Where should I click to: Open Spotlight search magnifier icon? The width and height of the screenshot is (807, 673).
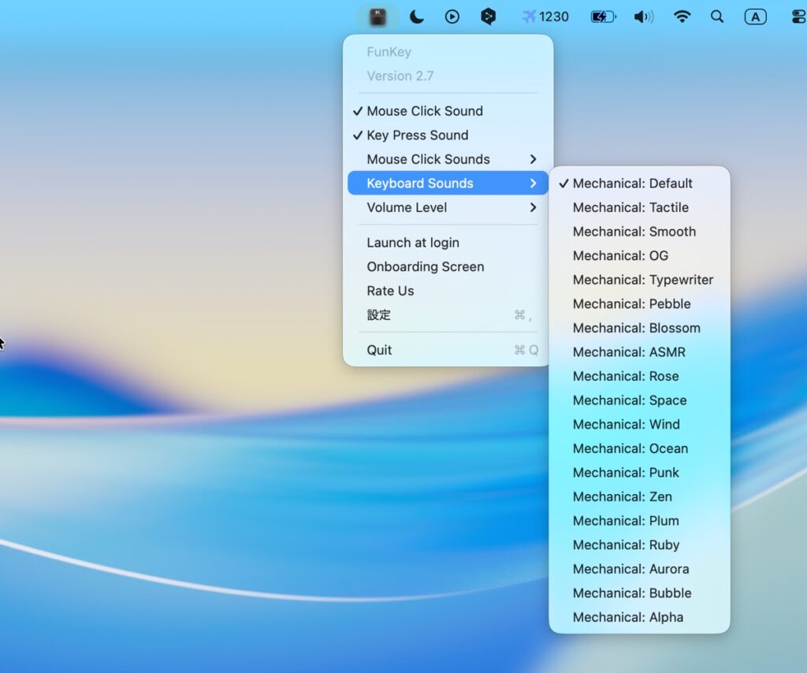717,17
